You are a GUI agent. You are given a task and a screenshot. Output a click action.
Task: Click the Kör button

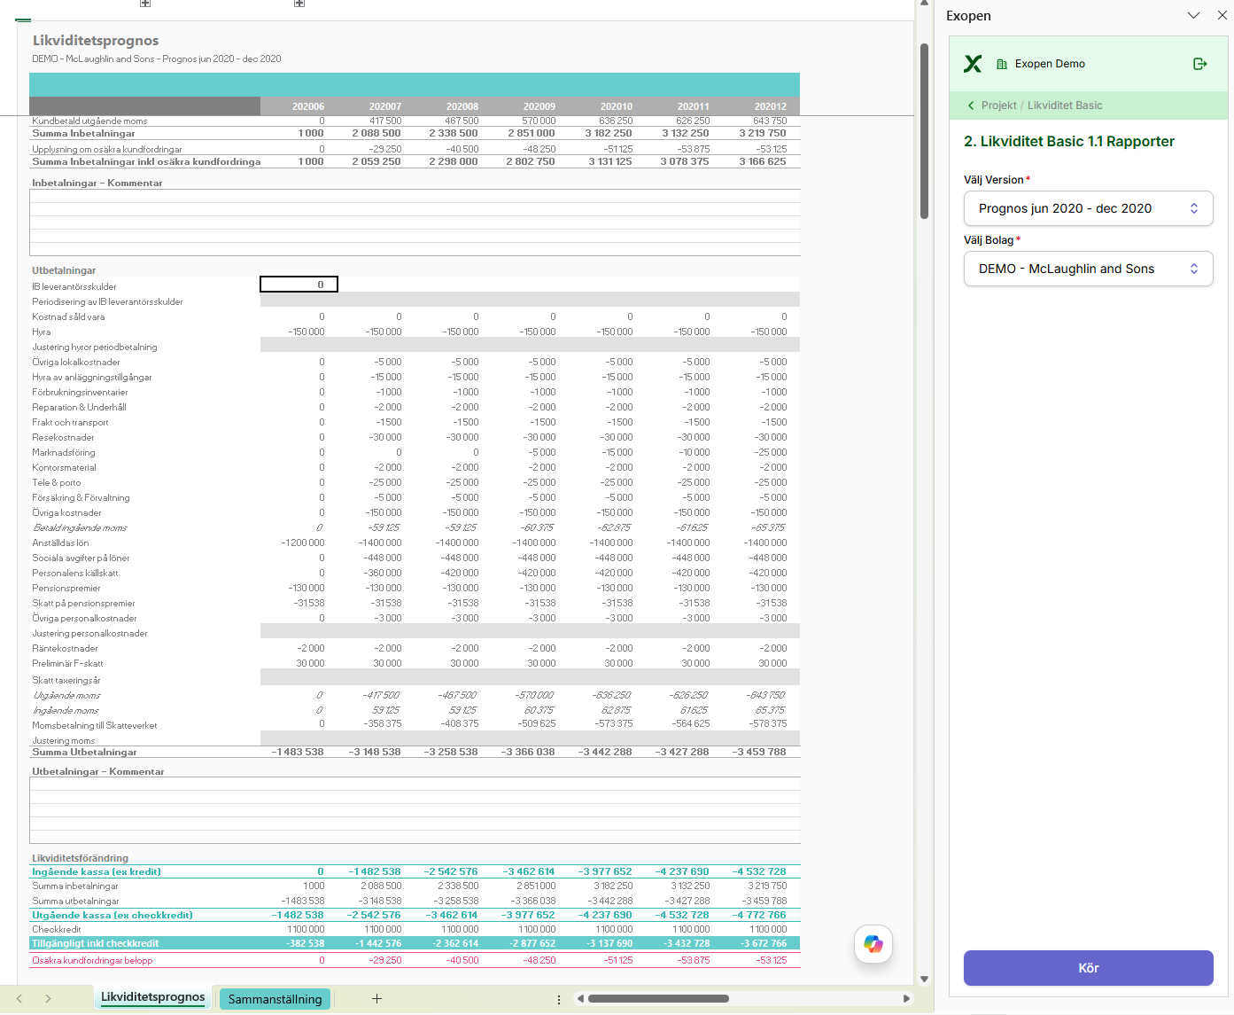click(x=1088, y=968)
